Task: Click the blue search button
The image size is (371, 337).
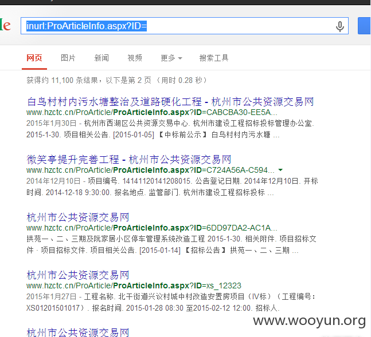Action: point(364,26)
